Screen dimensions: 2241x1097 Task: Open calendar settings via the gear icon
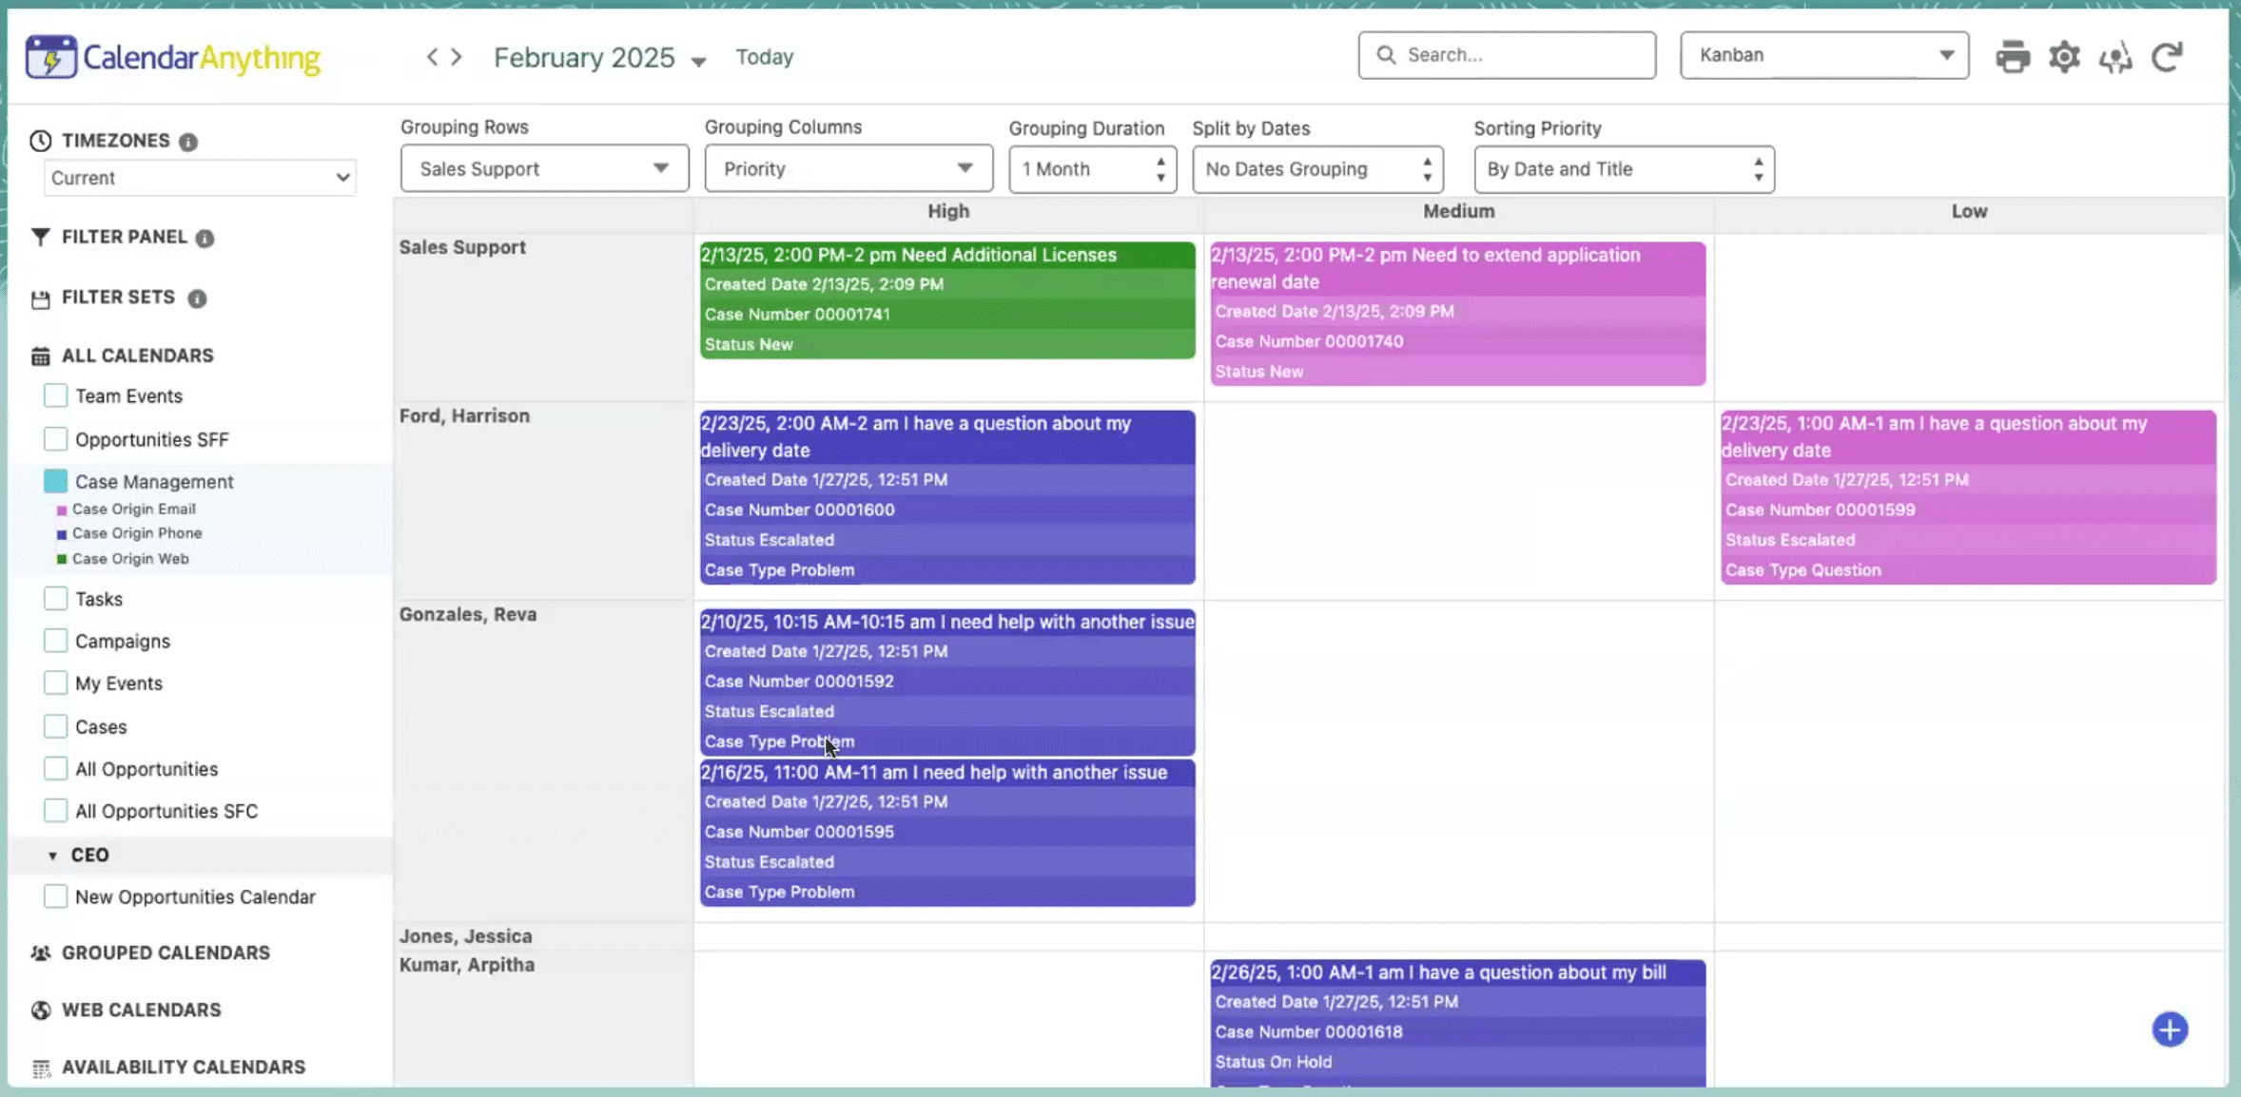pyautogui.click(x=2064, y=56)
